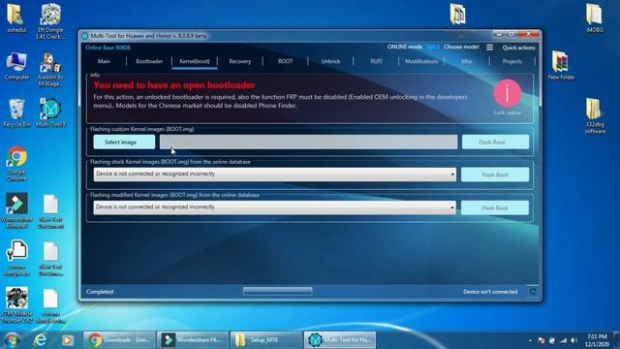620x349 pixels.
Task: Launch Windows Media Player from taskbar
Action: [x=67, y=340]
